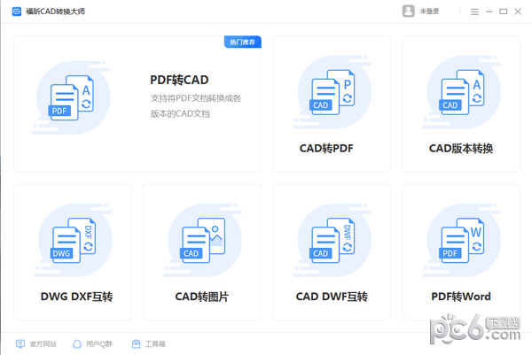Click the user avatar icon

pyautogui.click(x=409, y=12)
